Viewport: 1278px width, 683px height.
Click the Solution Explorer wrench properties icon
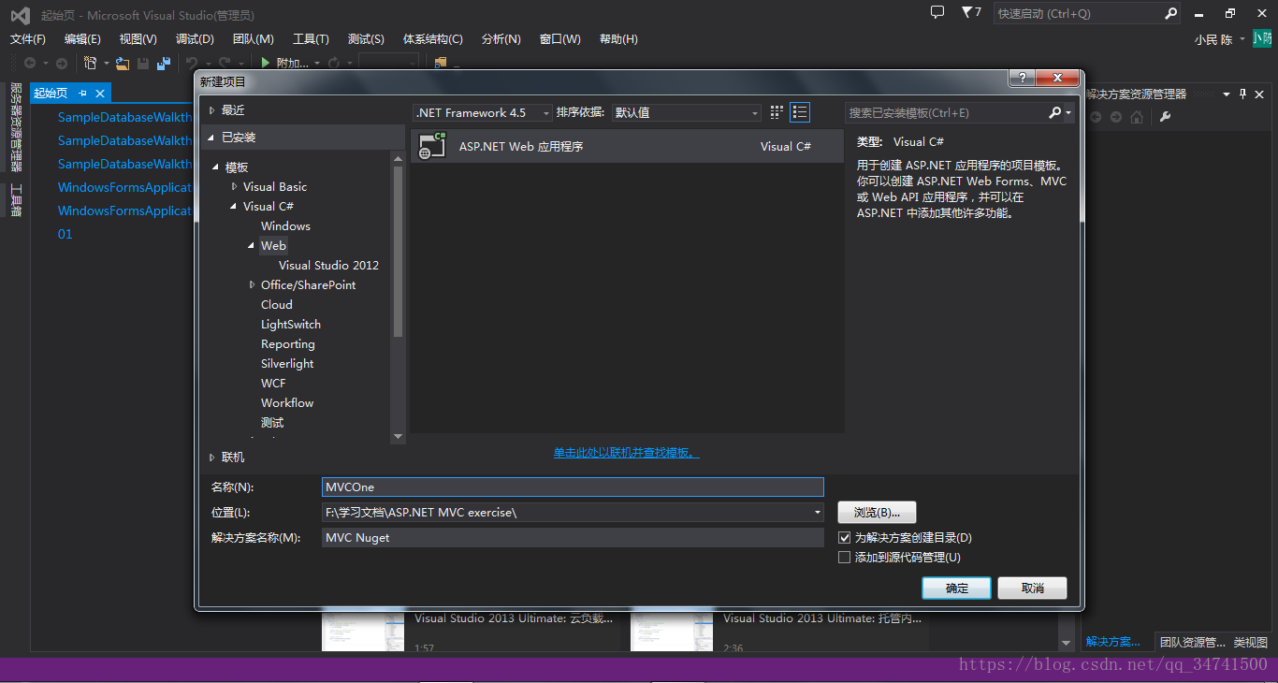point(1165,117)
